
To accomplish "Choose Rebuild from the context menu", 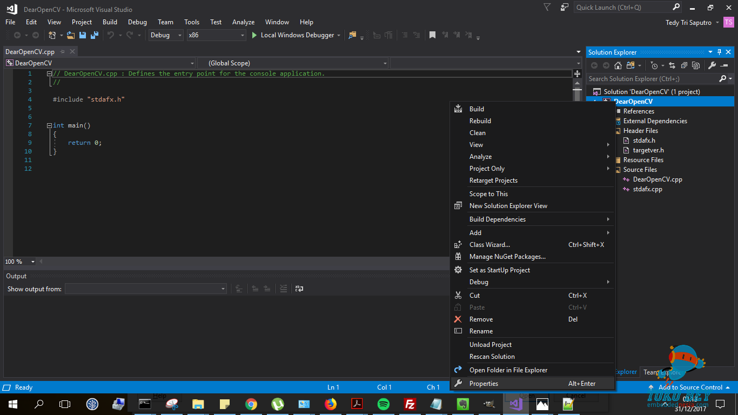I will 532,121.
